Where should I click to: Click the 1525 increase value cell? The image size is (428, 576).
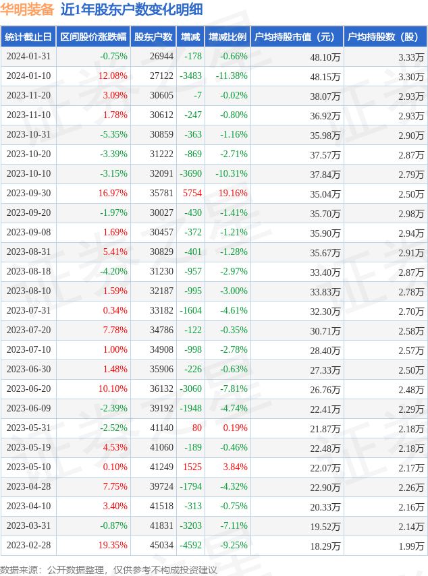click(x=192, y=467)
